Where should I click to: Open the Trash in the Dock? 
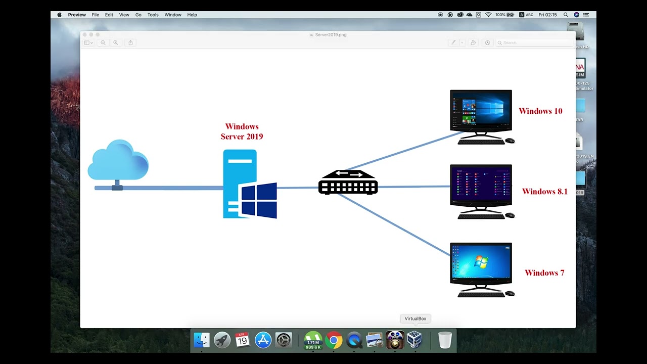445,340
